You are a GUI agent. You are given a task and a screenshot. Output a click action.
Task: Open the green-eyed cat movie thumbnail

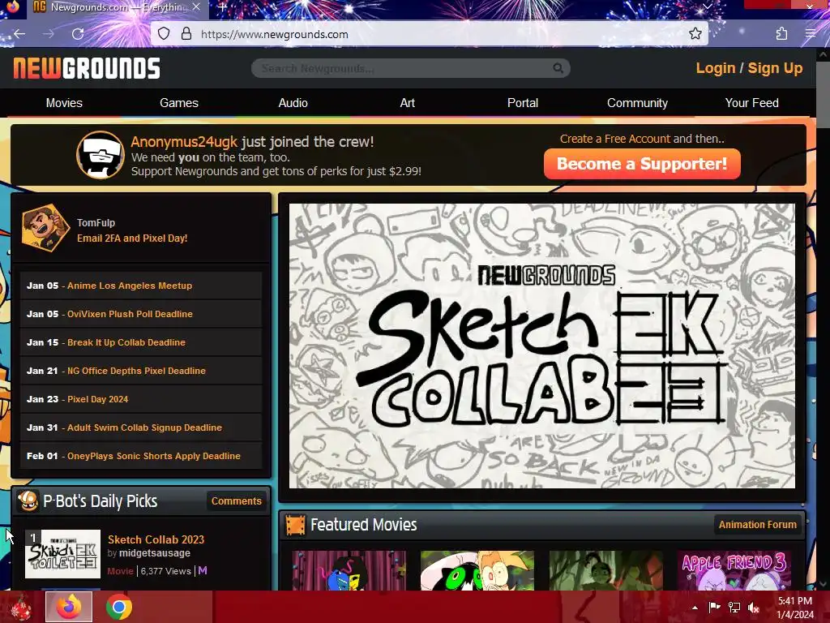pyautogui.click(x=477, y=570)
